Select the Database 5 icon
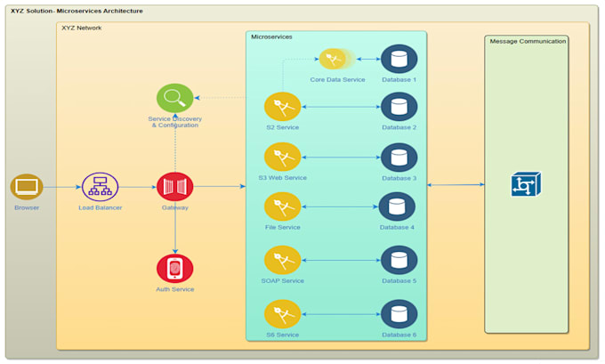The height and width of the screenshot is (364, 605). (399, 260)
